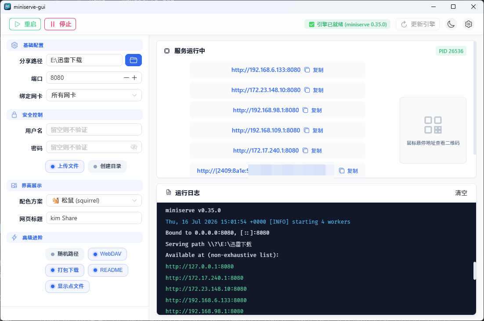The width and height of the screenshot is (484, 321).
Task: Toggle README option
Action: tap(108, 270)
